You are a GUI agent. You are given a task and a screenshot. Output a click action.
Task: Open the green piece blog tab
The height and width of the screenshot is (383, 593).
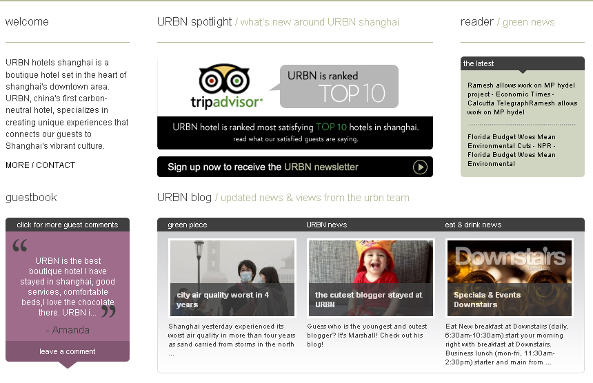(188, 225)
